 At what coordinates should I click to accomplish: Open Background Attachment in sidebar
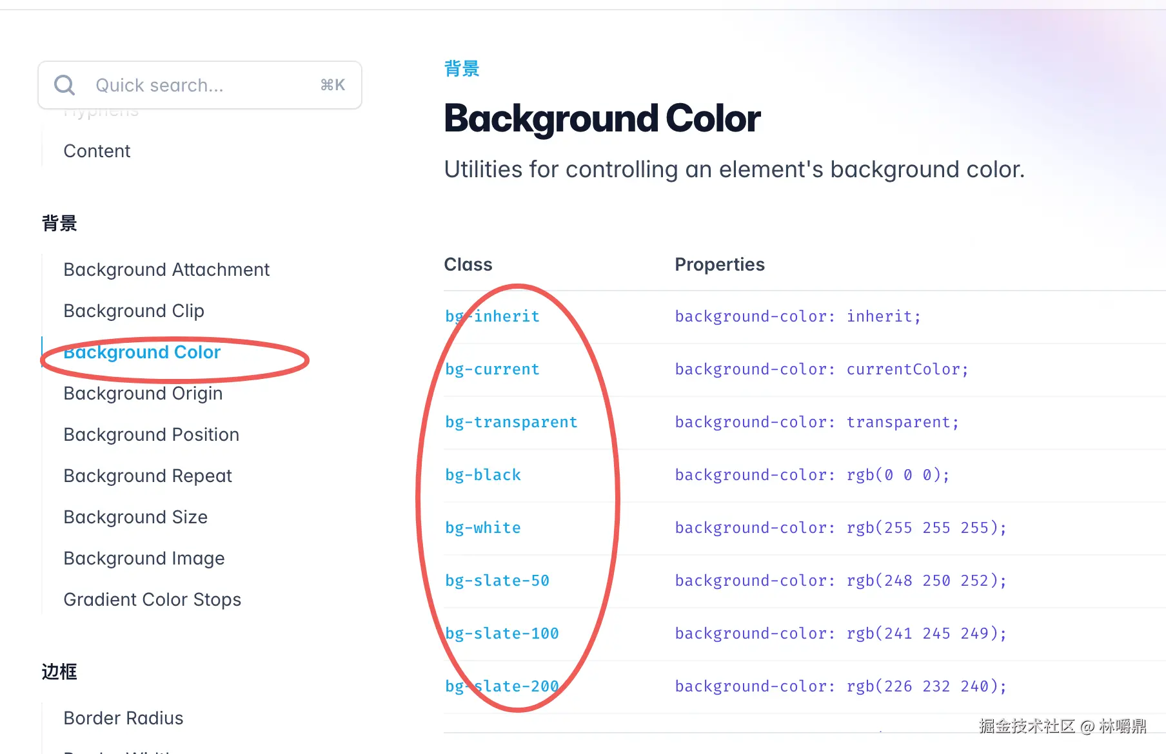pyautogui.click(x=166, y=269)
